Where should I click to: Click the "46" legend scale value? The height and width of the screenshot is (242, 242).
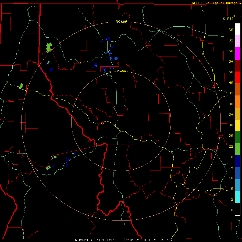coord(231,83)
